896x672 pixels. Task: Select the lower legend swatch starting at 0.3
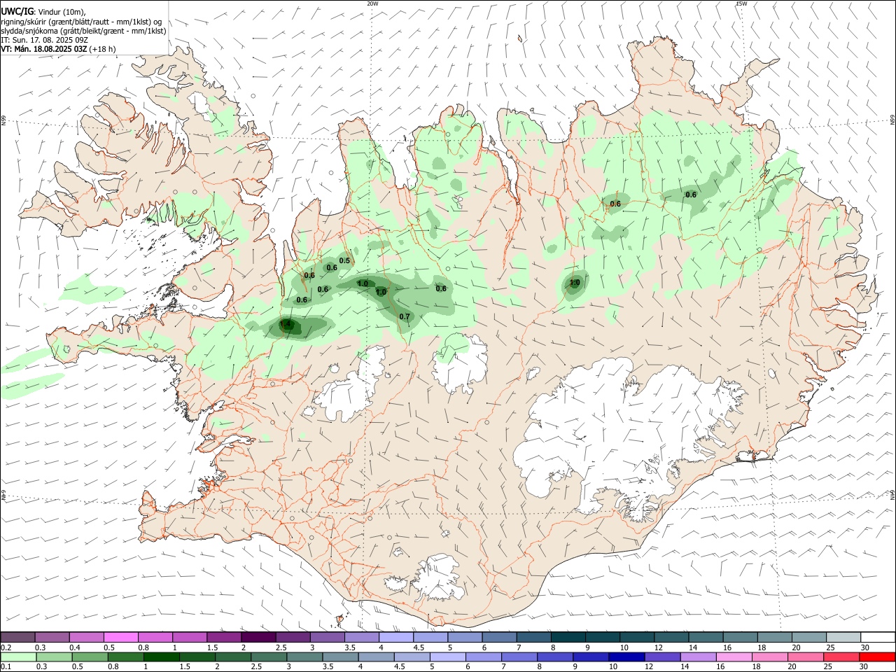[x=54, y=657]
